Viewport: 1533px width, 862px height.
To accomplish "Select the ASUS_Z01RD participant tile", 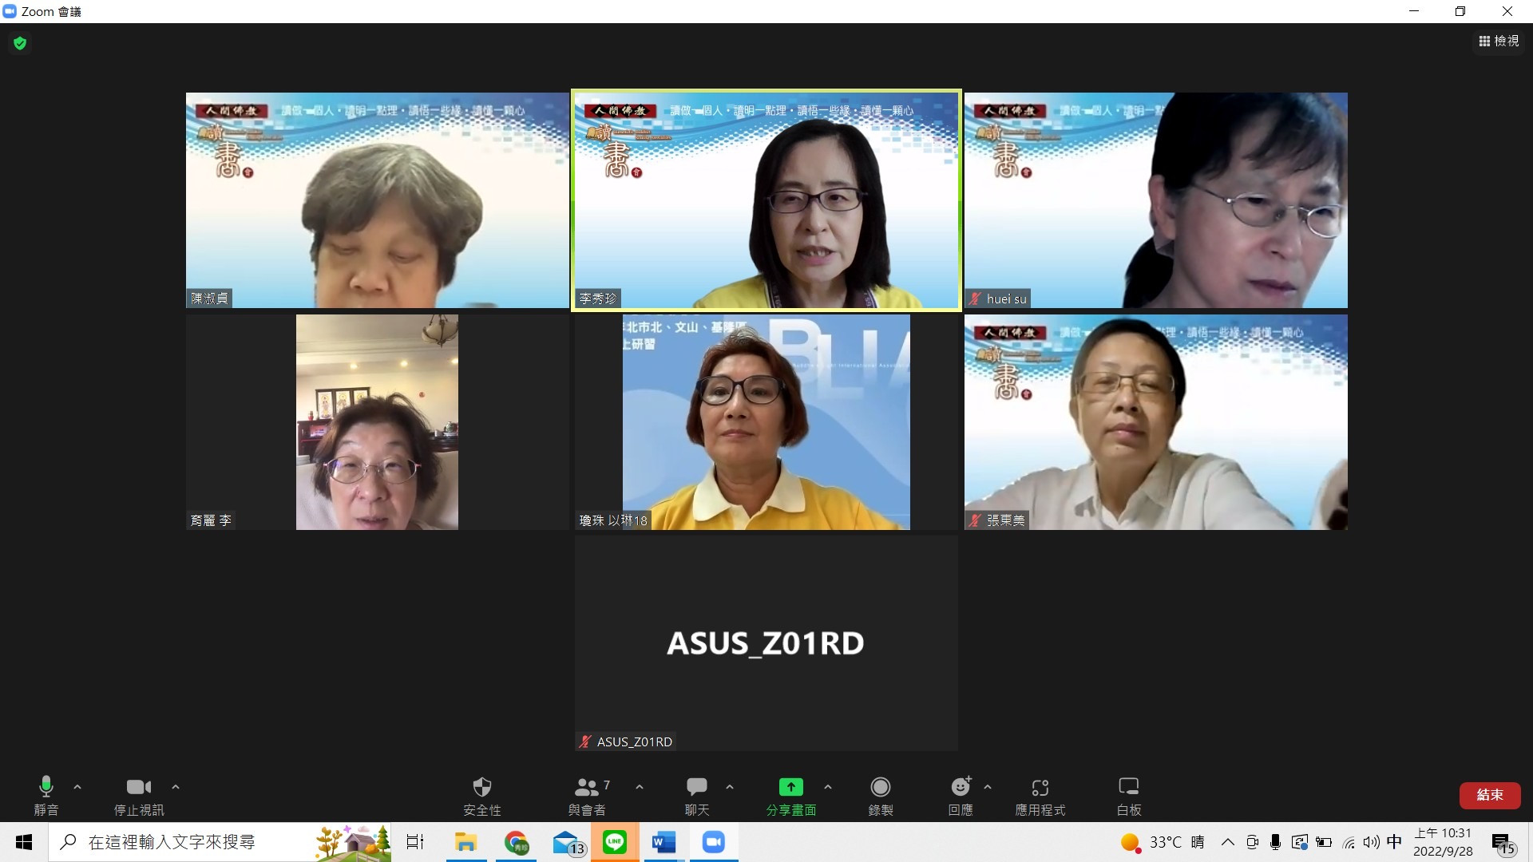I will [766, 643].
